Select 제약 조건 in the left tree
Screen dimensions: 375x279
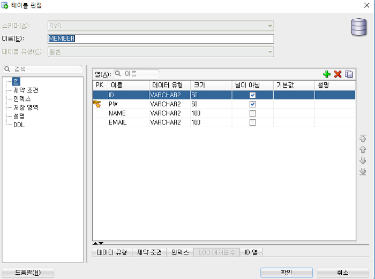(x=26, y=90)
